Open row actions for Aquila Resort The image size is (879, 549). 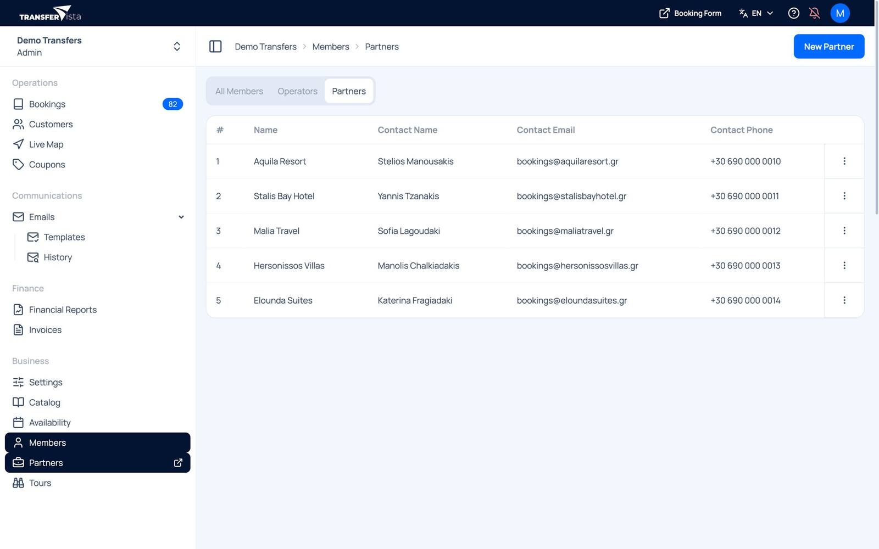click(x=844, y=161)
